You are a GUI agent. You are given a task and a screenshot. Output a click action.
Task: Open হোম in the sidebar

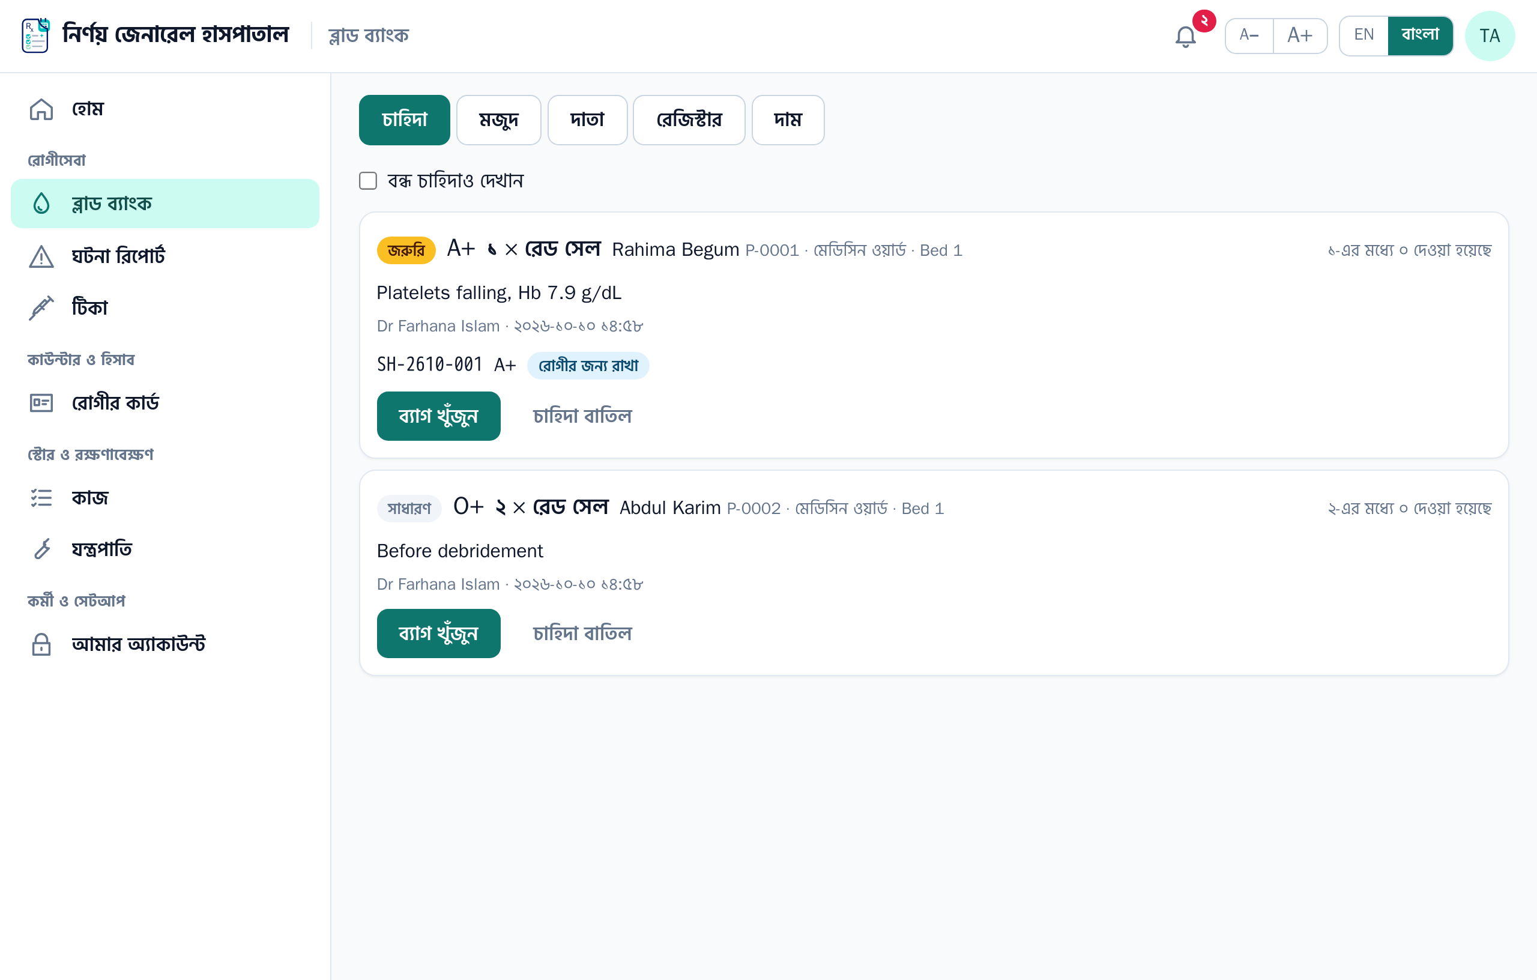(x=165, y=109)
